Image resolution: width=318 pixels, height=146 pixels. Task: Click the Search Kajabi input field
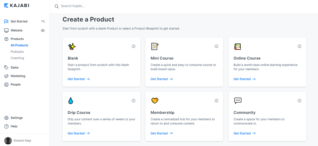coord(127,6)
